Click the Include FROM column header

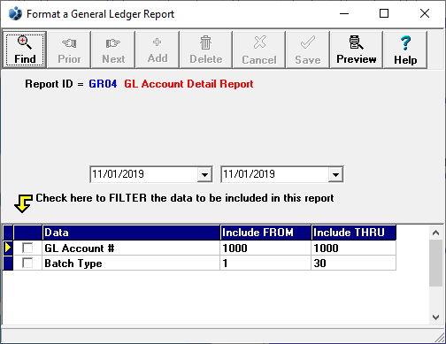(x=265, y=233)
